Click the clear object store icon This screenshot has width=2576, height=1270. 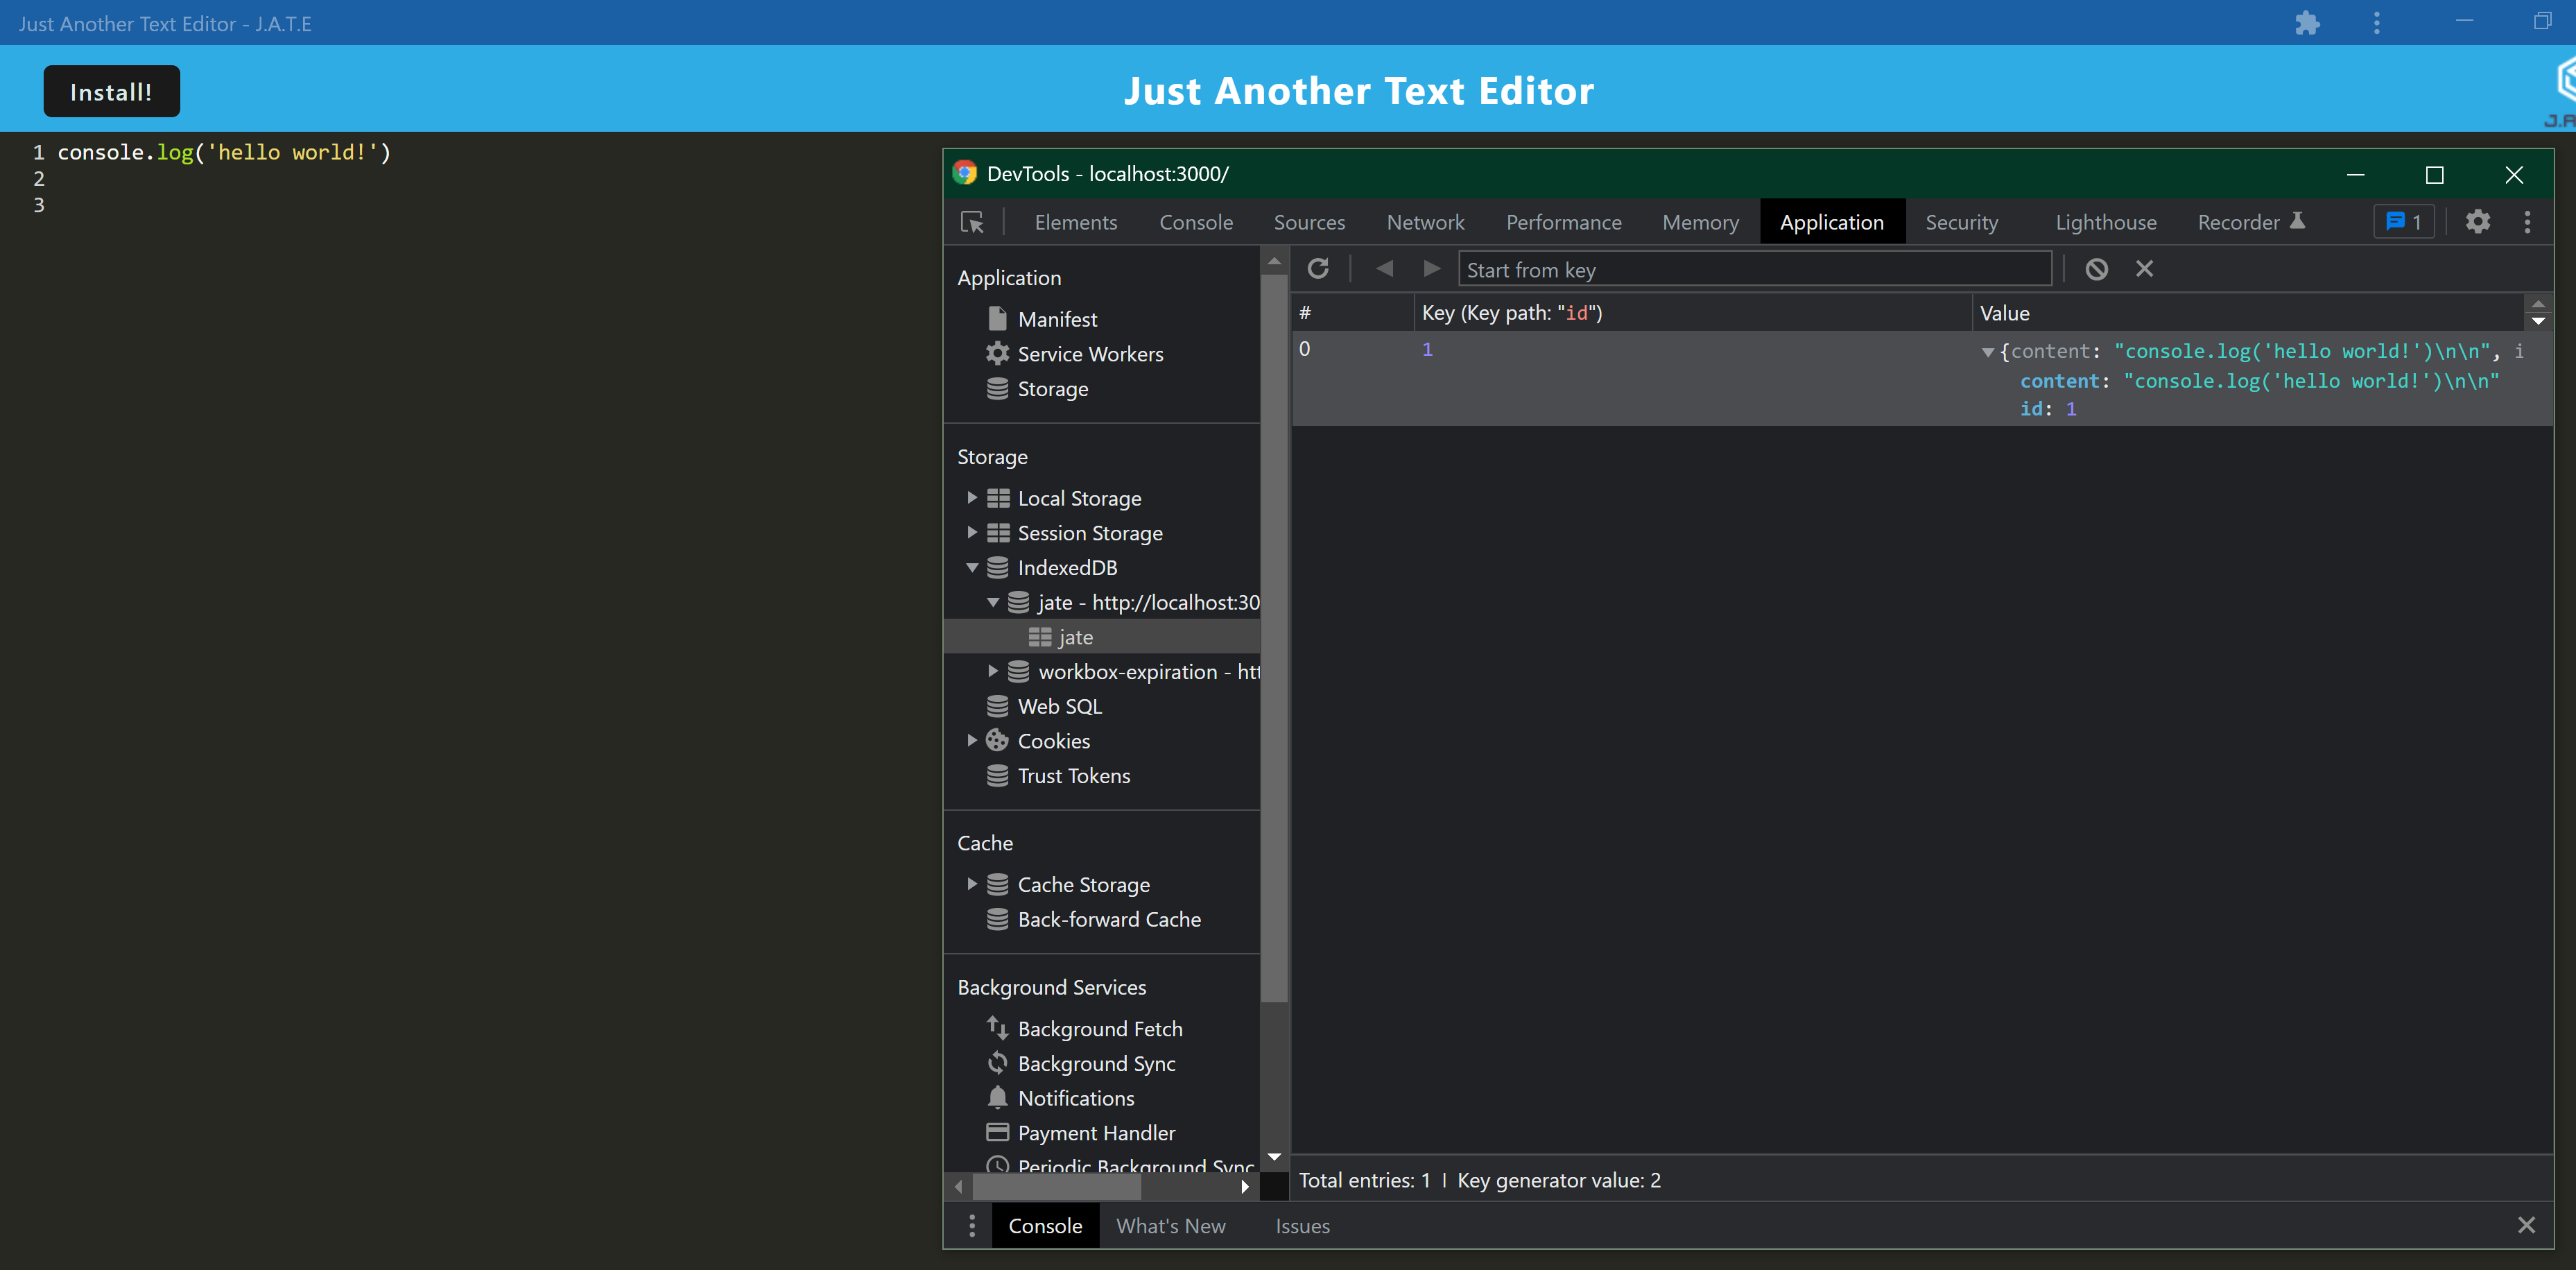2096,269
